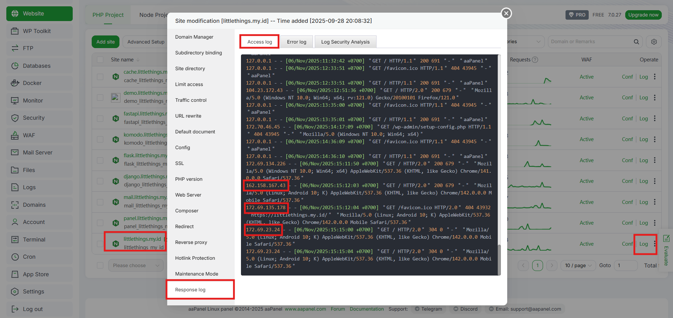Open the Monitor sidebar icon
This screenshot has width=673, height=318.
pos(15,100)
